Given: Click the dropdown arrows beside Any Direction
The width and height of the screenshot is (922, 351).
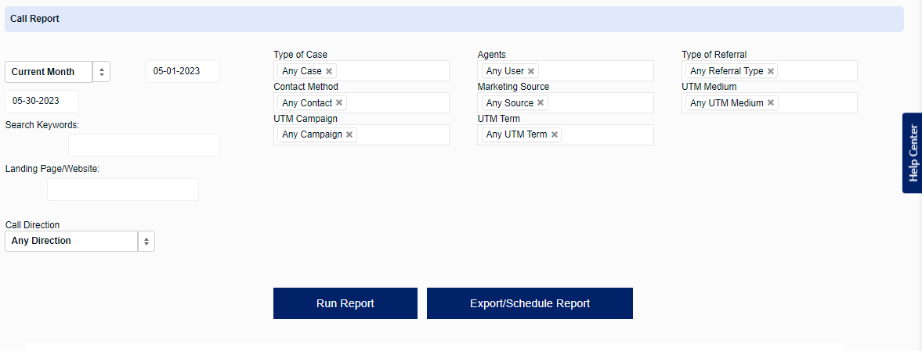Looking at the screenshot, I should (x=146, y=241).
